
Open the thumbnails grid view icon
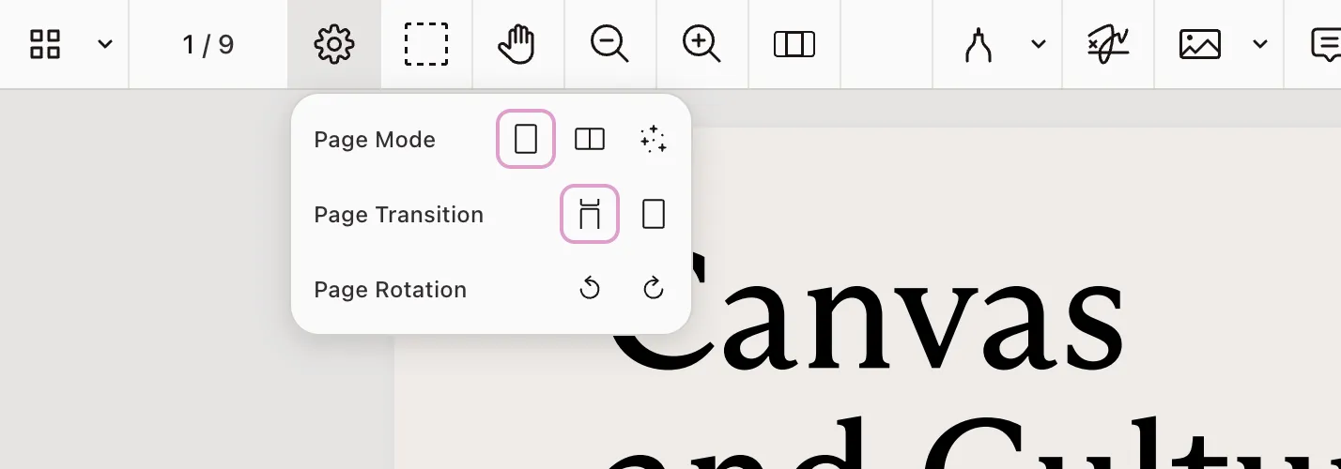pos(45,44)
